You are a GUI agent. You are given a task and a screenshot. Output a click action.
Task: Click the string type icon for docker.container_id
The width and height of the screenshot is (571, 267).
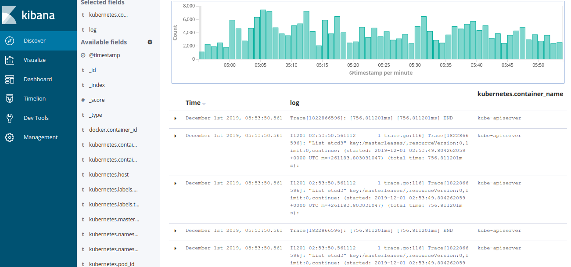pyautogui.click(x=83, y=130)
